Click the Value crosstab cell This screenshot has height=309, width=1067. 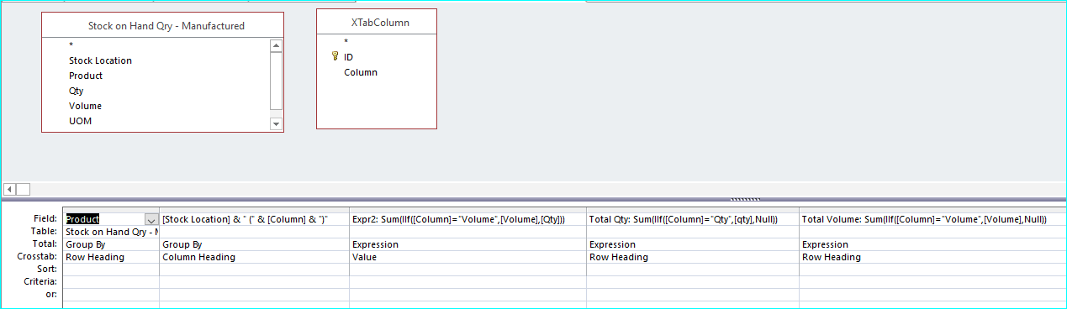(467, 257)
